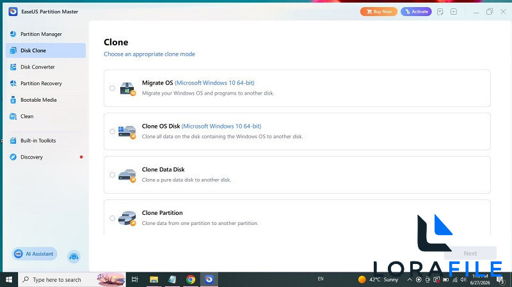Open the Disk Converter section
The height and width of the screenshot is (287, 512).
(x=45, y=67)
